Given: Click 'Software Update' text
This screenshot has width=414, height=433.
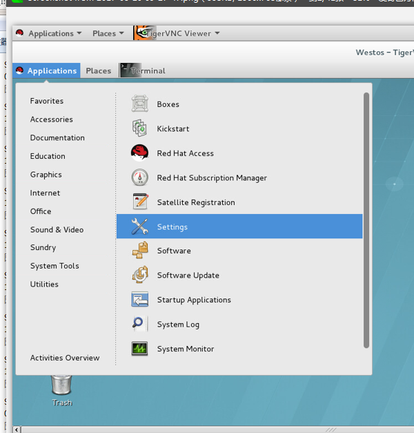Looking at the screenshot, I should [188, 276].
